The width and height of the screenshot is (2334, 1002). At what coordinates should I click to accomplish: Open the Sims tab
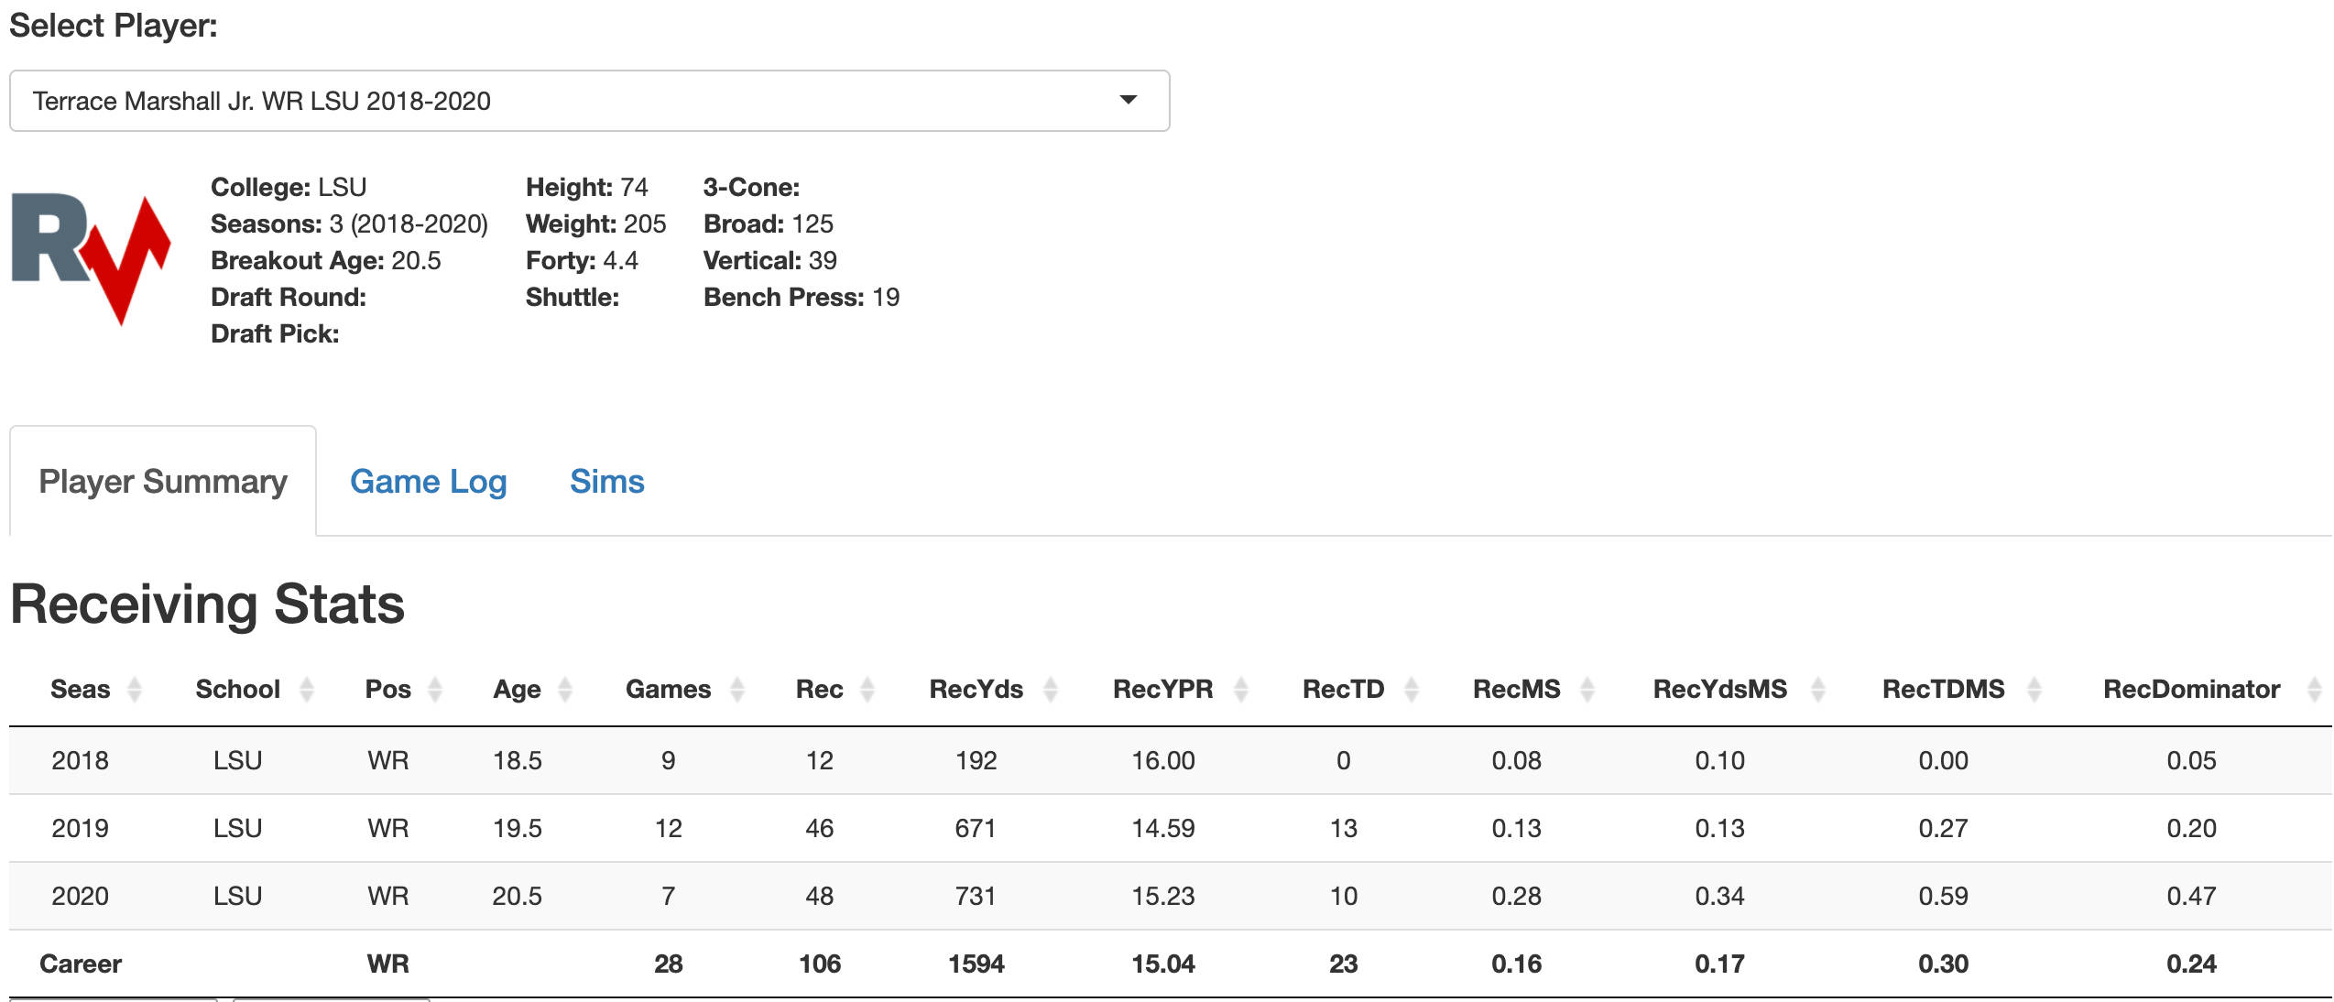pyautogui.click(x=606, y=482)
